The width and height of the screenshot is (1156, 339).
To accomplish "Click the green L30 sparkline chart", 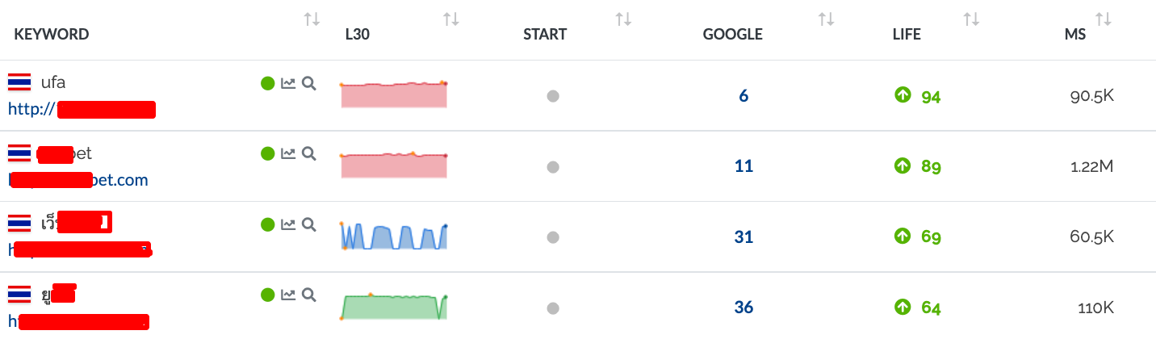I will [x=394, y=307].
